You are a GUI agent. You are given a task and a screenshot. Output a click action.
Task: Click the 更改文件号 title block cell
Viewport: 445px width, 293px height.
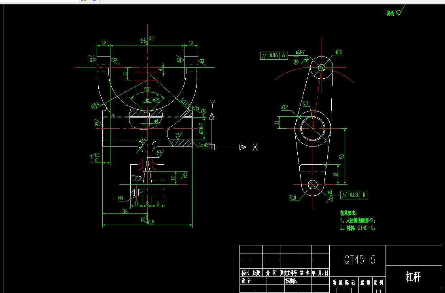pos(288,273)
